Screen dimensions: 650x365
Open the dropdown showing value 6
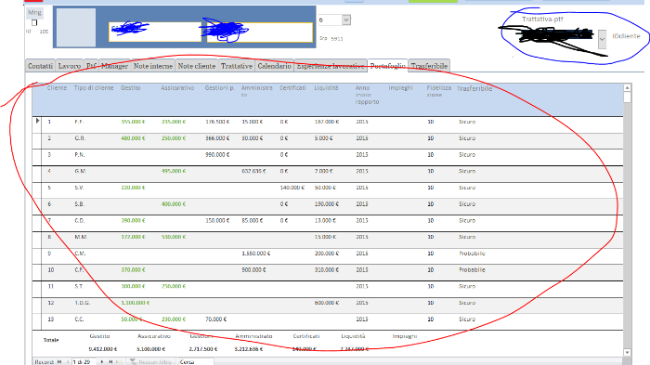click(x=346, y=20)
